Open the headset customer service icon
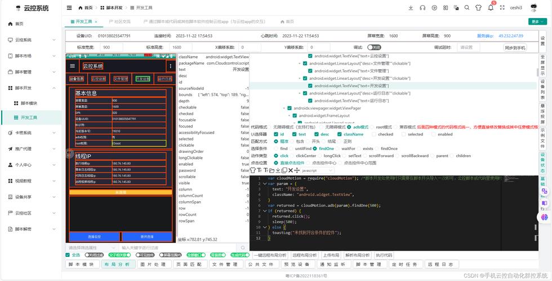The height and width of the screenshot is (281, 552). point(423,8)
